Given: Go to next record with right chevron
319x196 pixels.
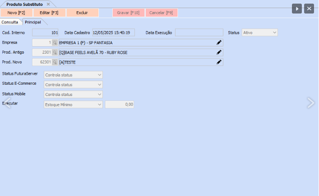Looking at the screenshot, I should pyautogui.click(x=310, y=103).
